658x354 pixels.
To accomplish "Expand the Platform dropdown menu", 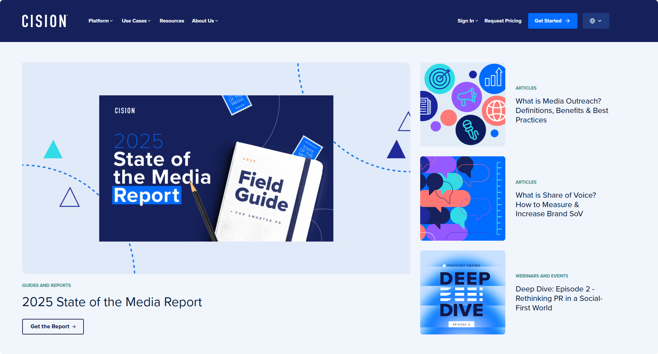I will click(99, 21).
